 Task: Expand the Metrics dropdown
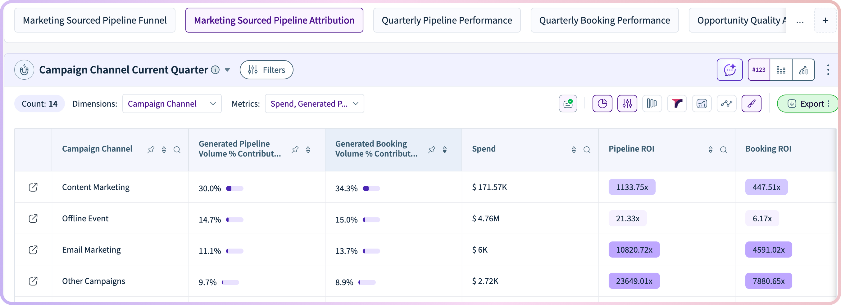tap(314, 104)
